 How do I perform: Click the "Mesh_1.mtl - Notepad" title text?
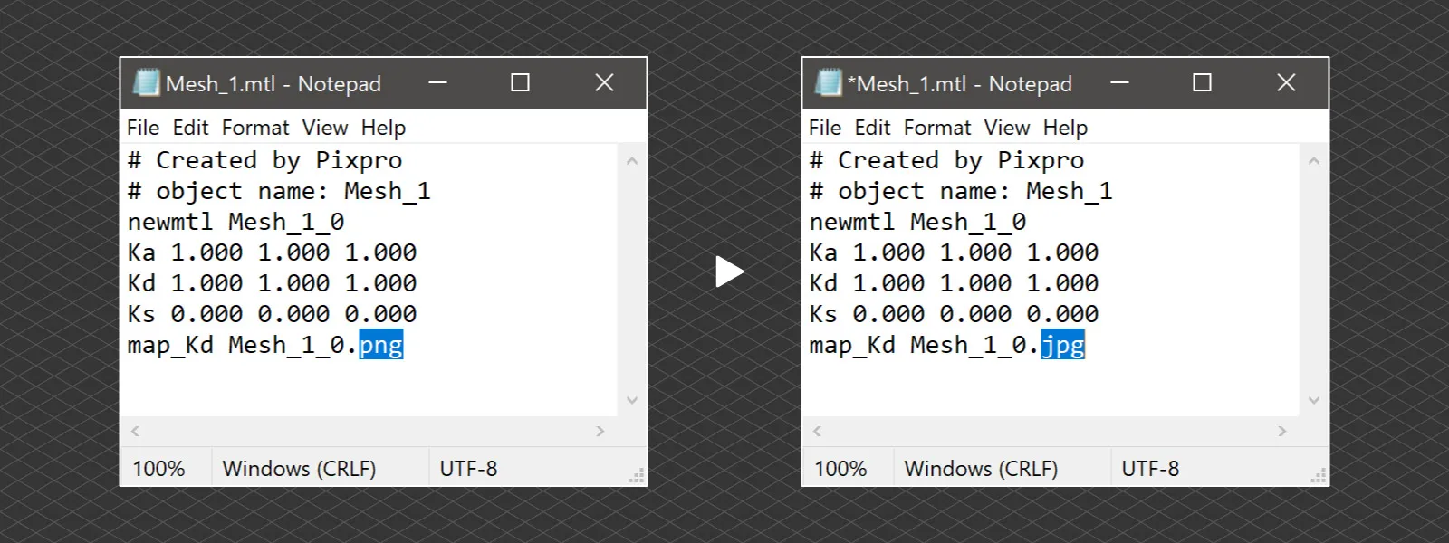click(x=273, y=84)
